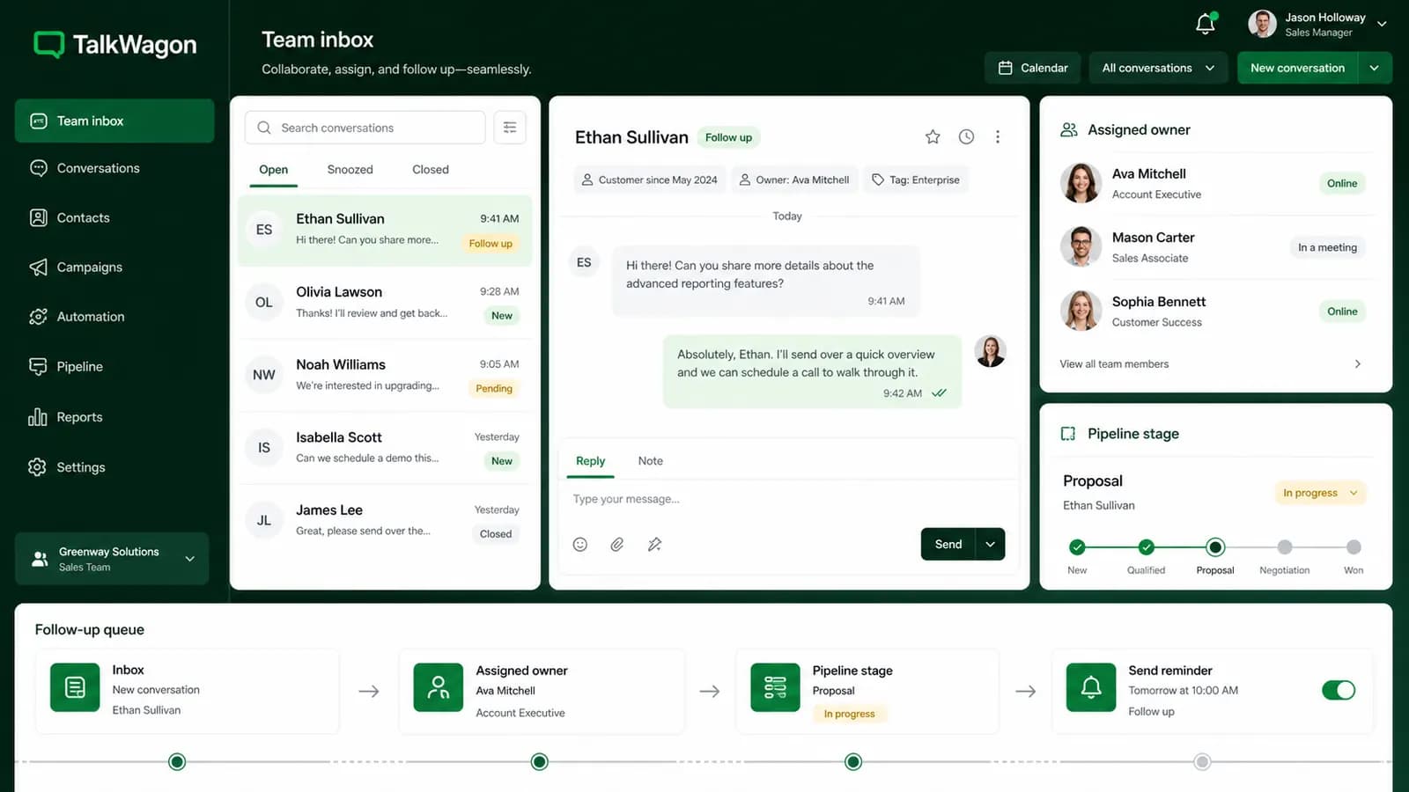Click the Inbox card green icon
This screenshot has height=792, width=1409.
[75, 687]
